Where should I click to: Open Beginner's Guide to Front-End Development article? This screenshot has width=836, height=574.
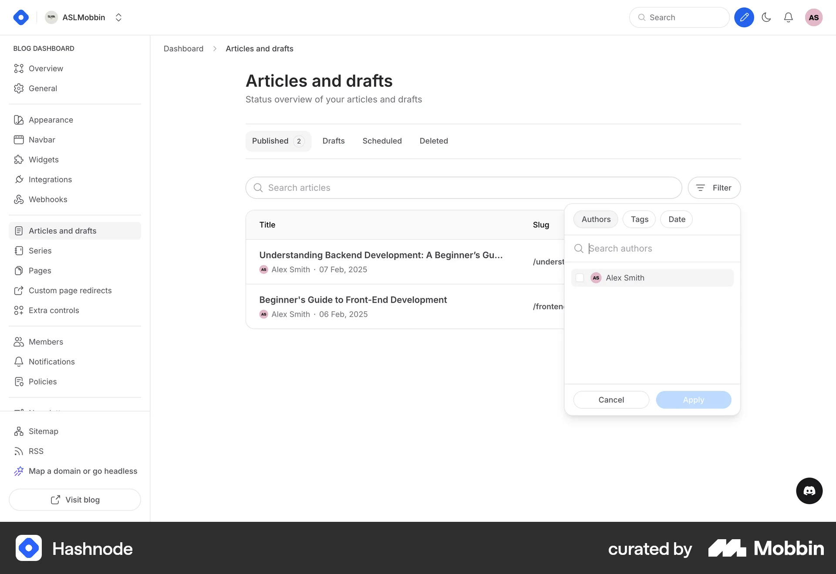(353, 300)
